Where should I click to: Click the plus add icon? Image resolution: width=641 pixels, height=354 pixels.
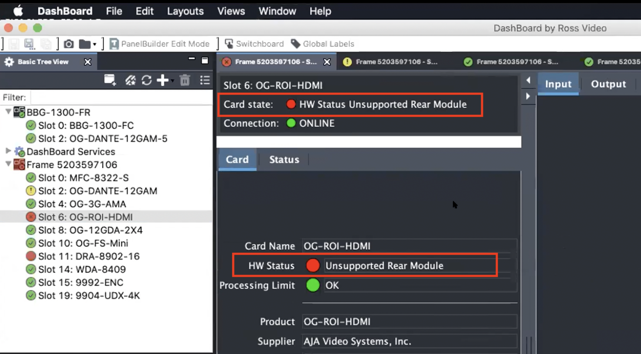point(162,80)
